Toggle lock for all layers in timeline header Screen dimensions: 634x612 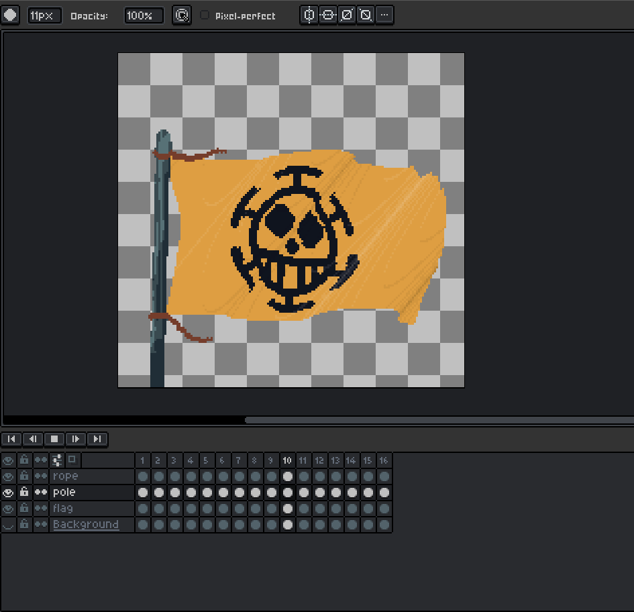[24, 460]
